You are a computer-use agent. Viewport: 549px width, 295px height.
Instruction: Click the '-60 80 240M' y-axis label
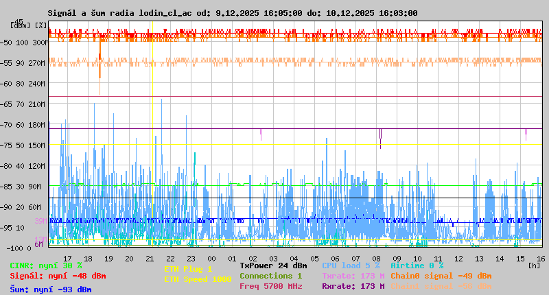pos(24,84)
